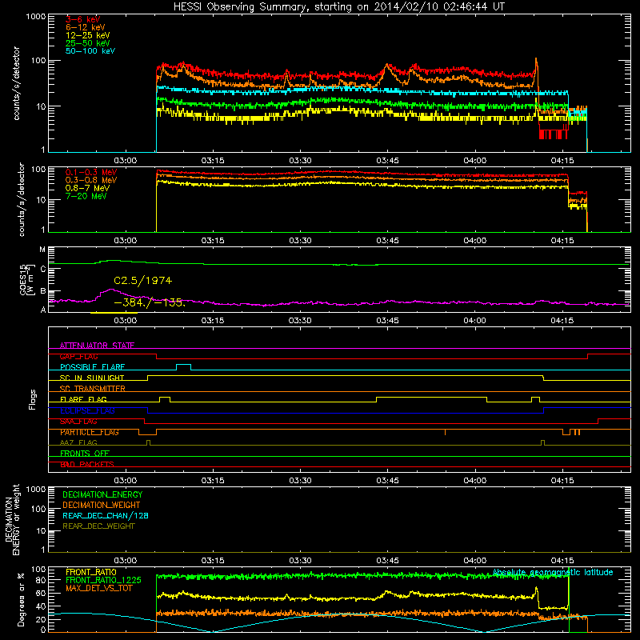Click the 03:00 tick under top plot
The width and height of the screenshot is (640, 640).
coord(126,161)
